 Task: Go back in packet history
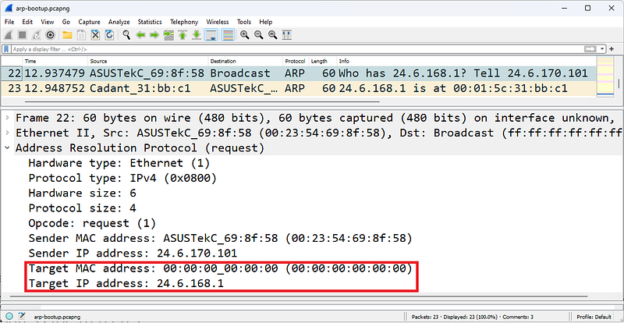[140, 35]
